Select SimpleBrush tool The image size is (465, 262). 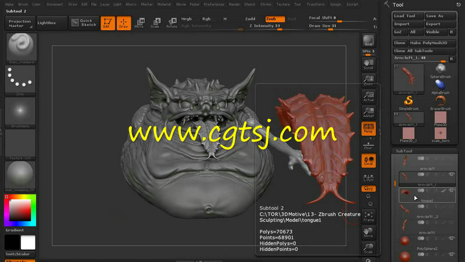pos(409,103)
